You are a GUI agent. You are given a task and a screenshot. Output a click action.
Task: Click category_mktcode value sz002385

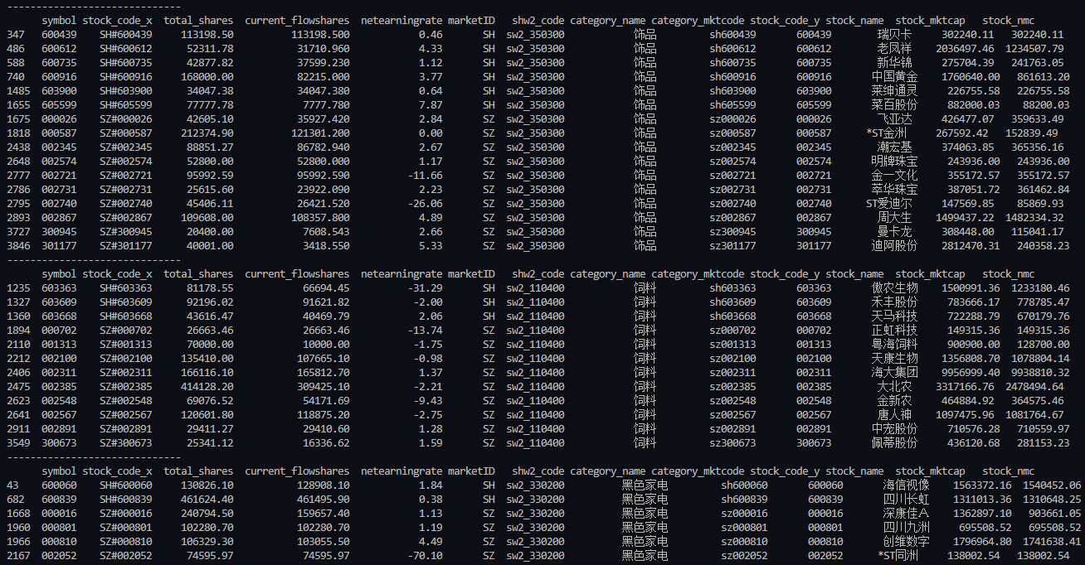(733, 387)
